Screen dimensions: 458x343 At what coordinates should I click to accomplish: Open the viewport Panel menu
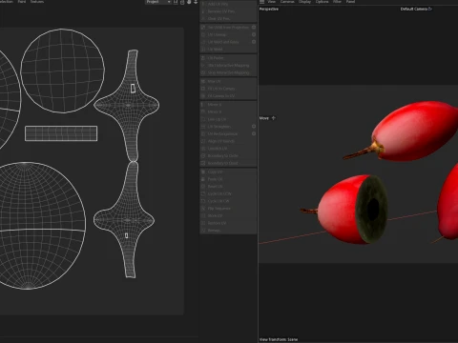point(350,2)
